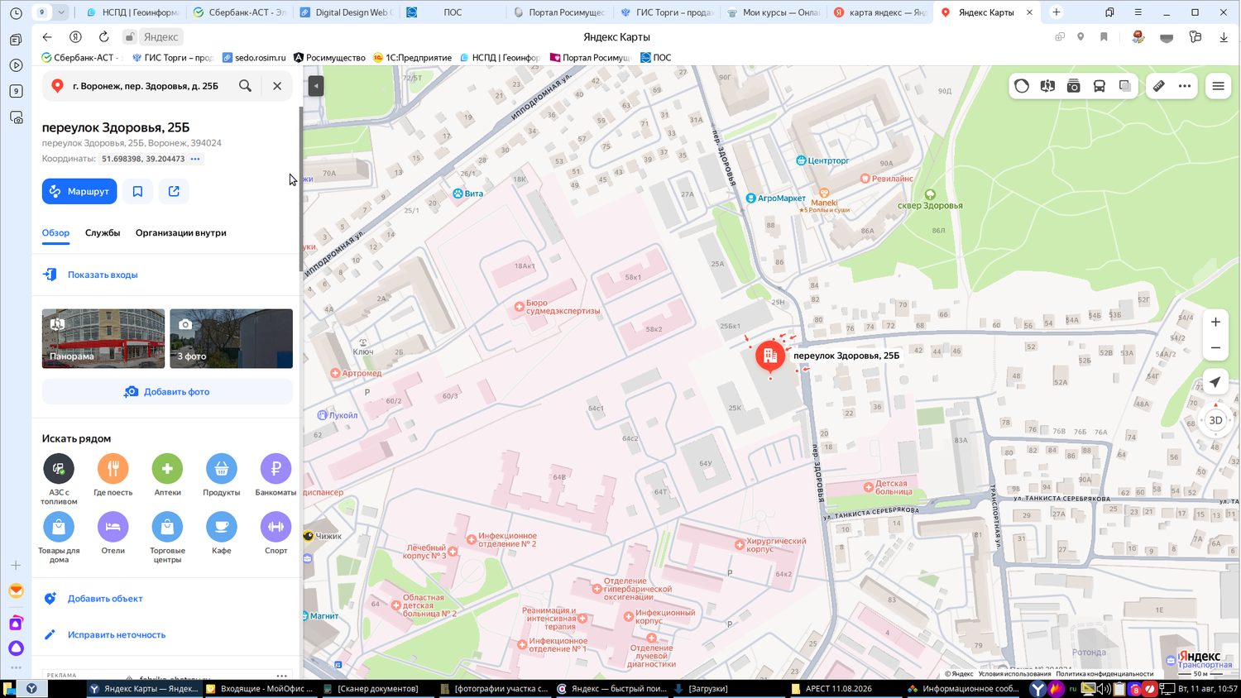
Task: Save place with the bookmark icon
Action: (137, 191)
